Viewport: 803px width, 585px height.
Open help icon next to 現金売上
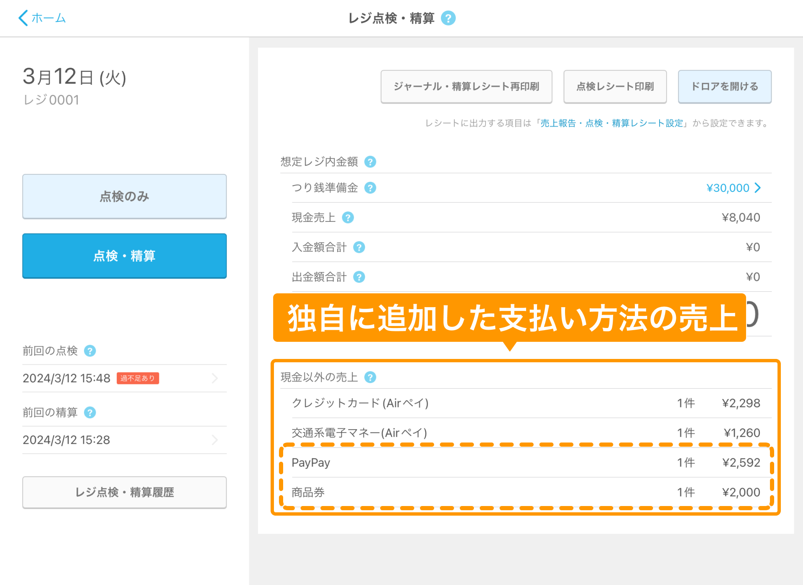click(348, 218)
